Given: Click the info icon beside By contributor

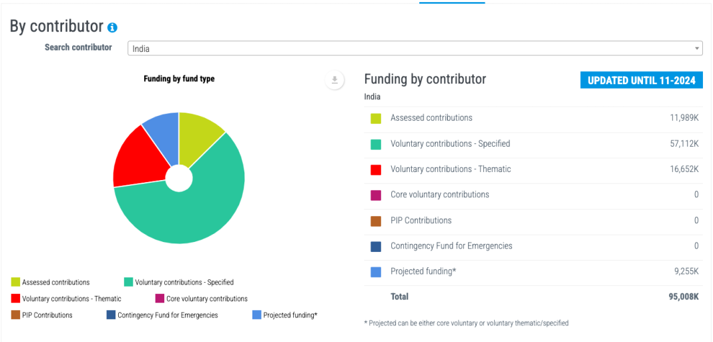Looking at the screenshot, I should click(112, 28).
